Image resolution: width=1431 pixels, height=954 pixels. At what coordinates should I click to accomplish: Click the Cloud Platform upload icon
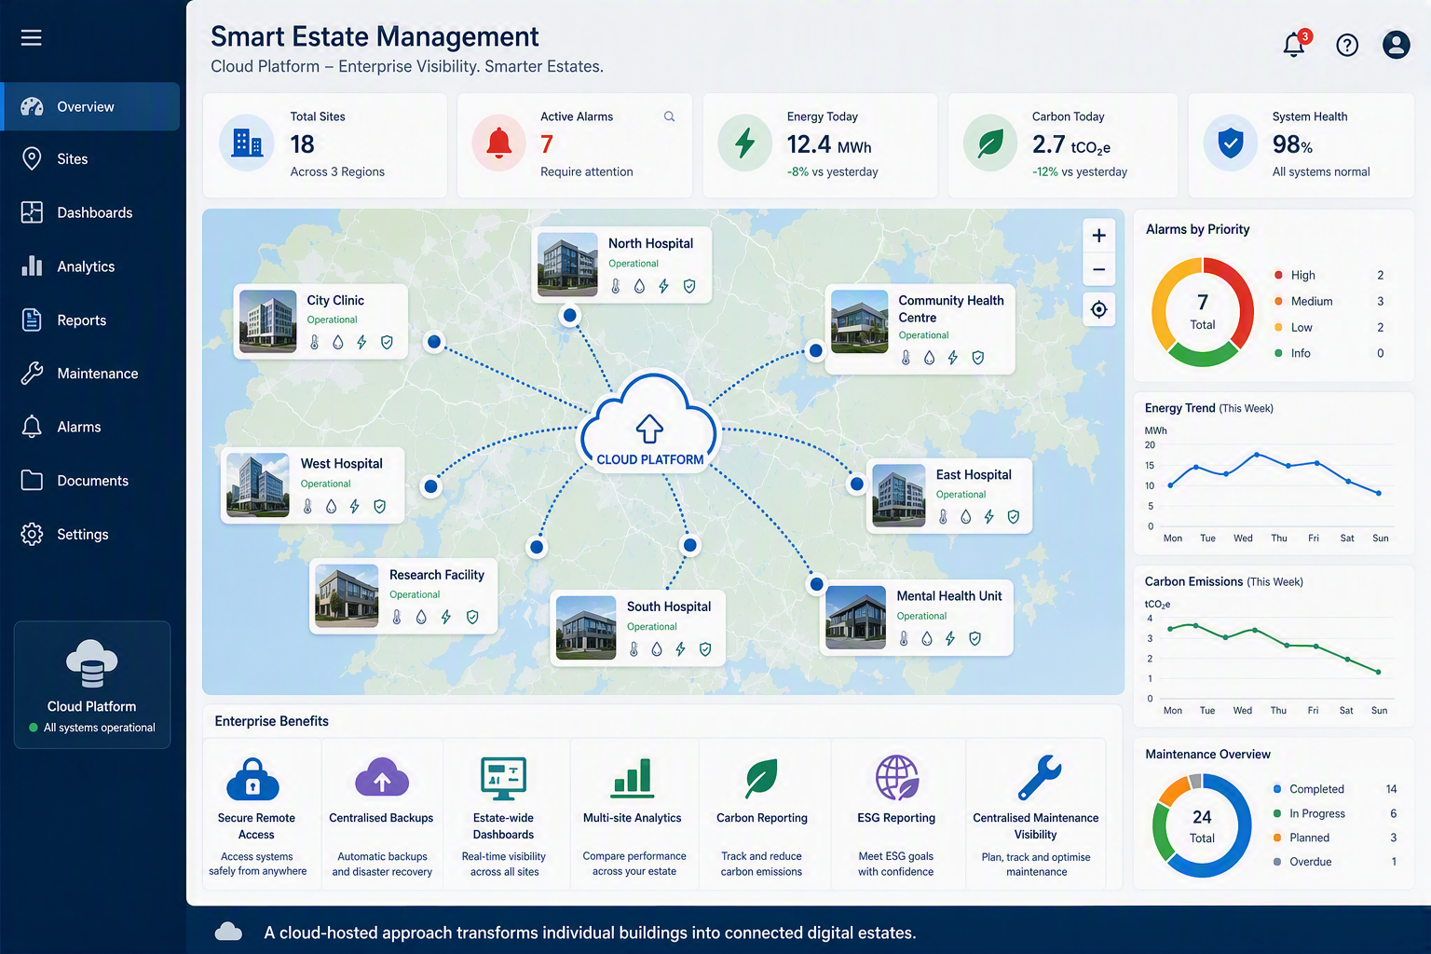tap(649, 429)
